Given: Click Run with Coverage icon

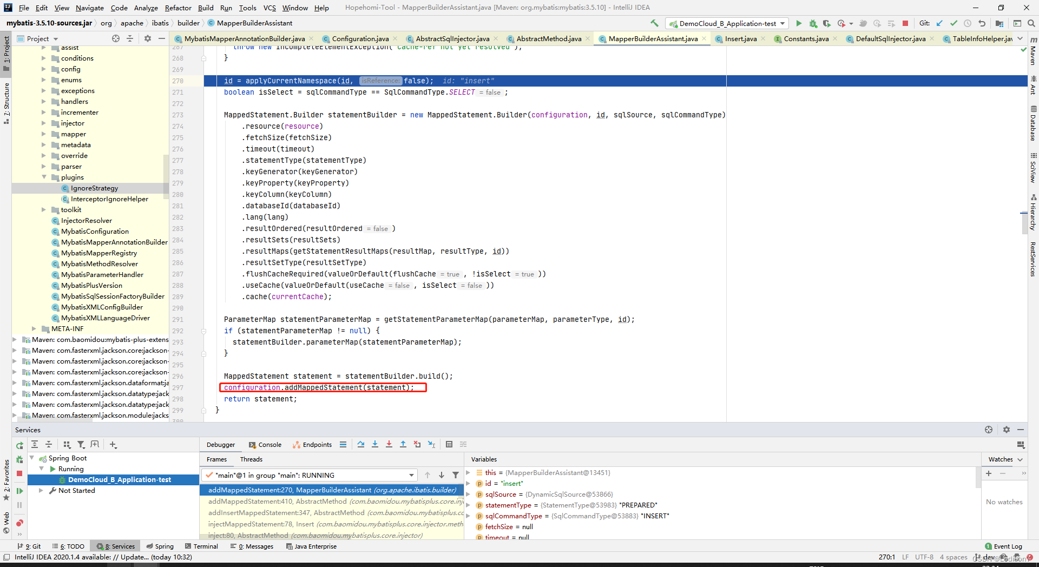Looking at the screenshot, I should [x=826, y=23].
